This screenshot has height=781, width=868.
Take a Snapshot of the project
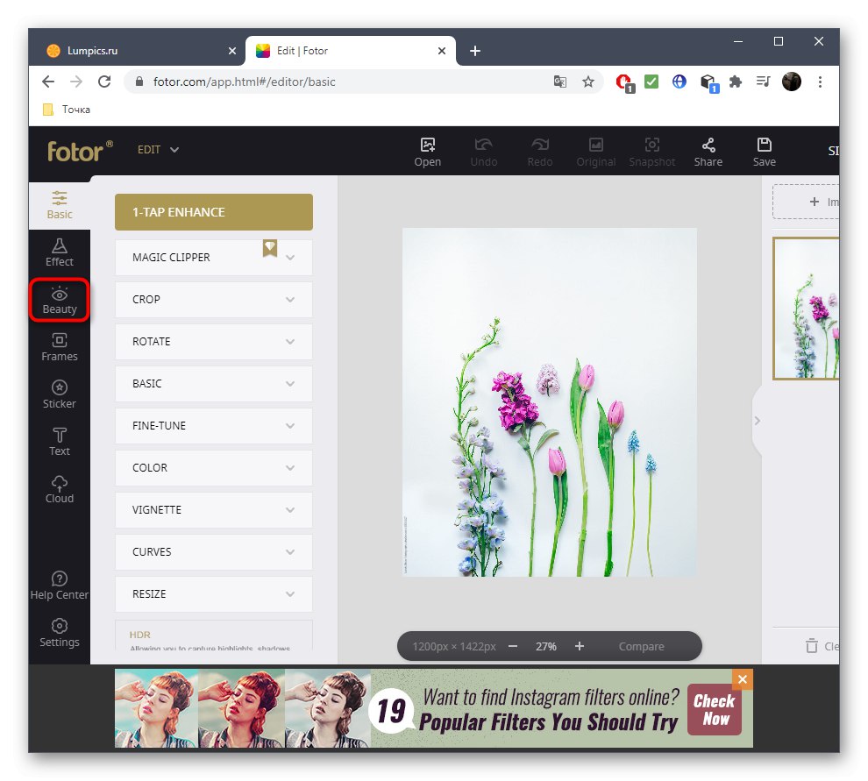tap(651, 150)
